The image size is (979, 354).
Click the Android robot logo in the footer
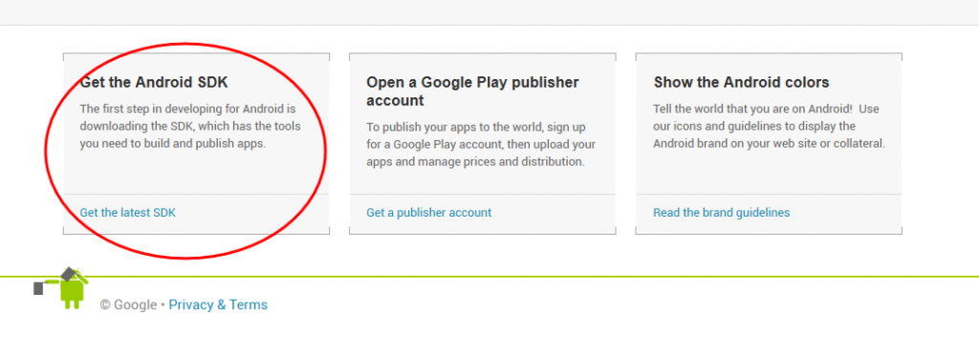pos(61,288)
